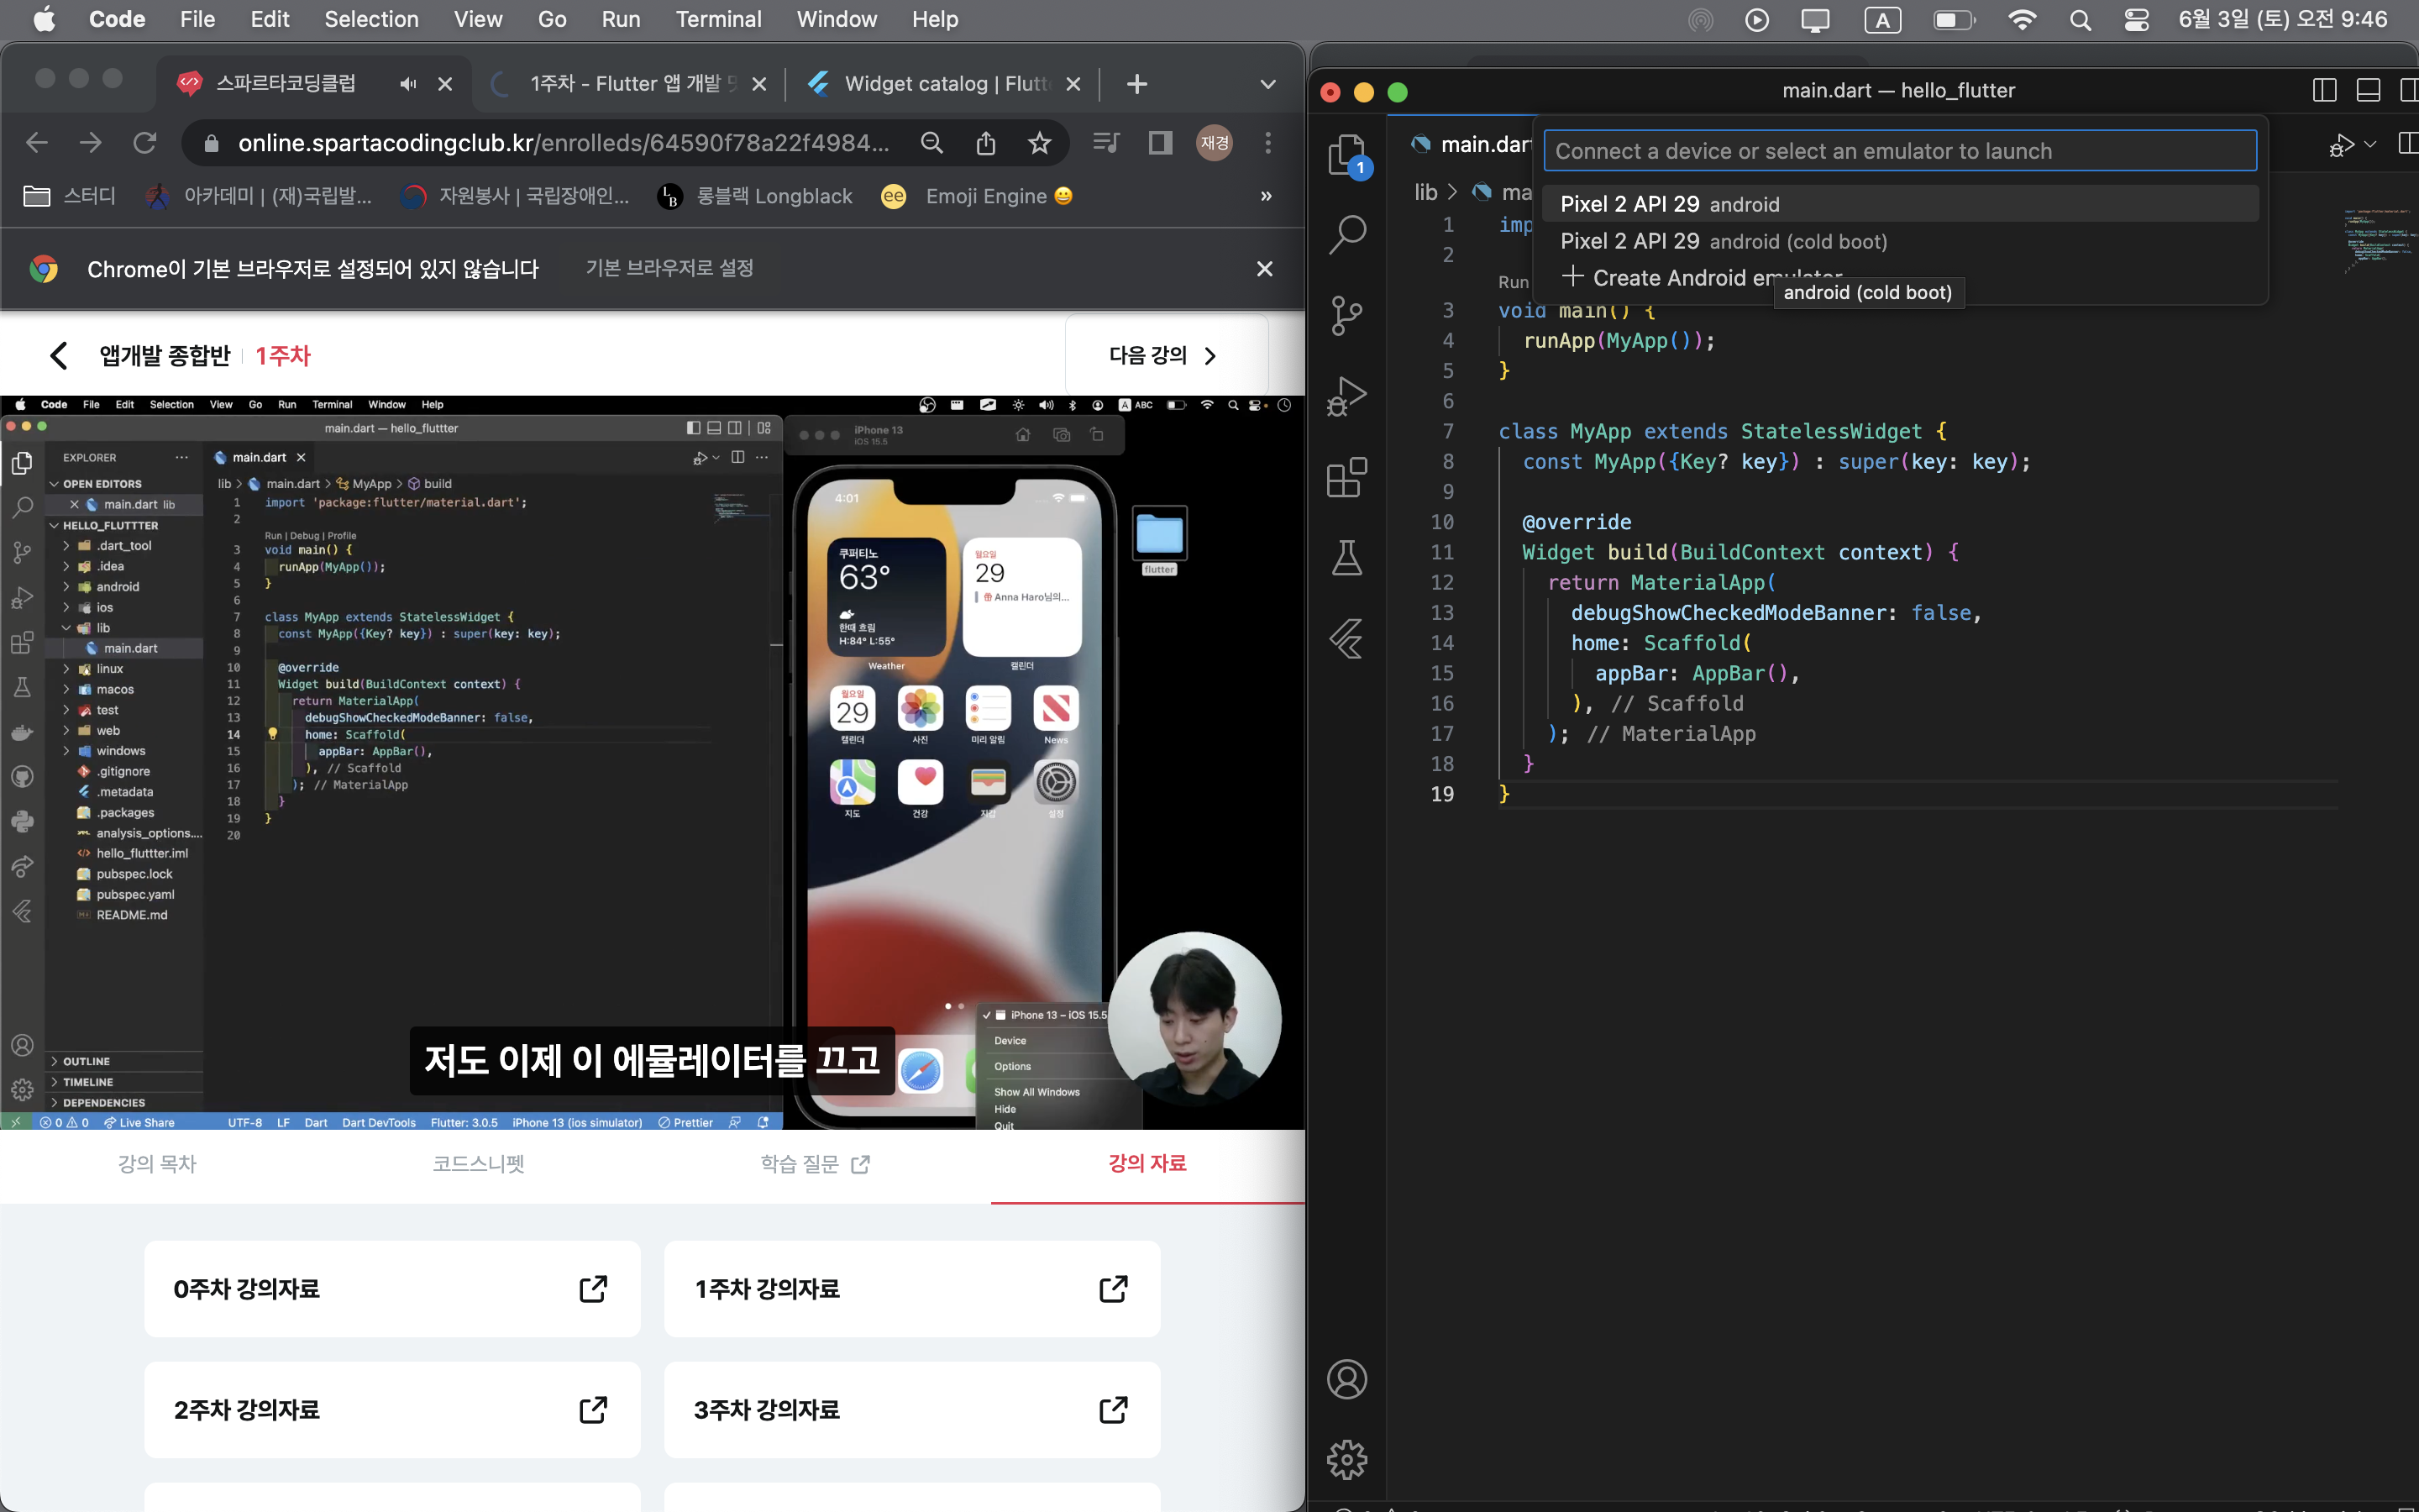Open 1주차 강의자료 card
2419x1512 pixels.
pyautogui.click(x=911, y=1288)
